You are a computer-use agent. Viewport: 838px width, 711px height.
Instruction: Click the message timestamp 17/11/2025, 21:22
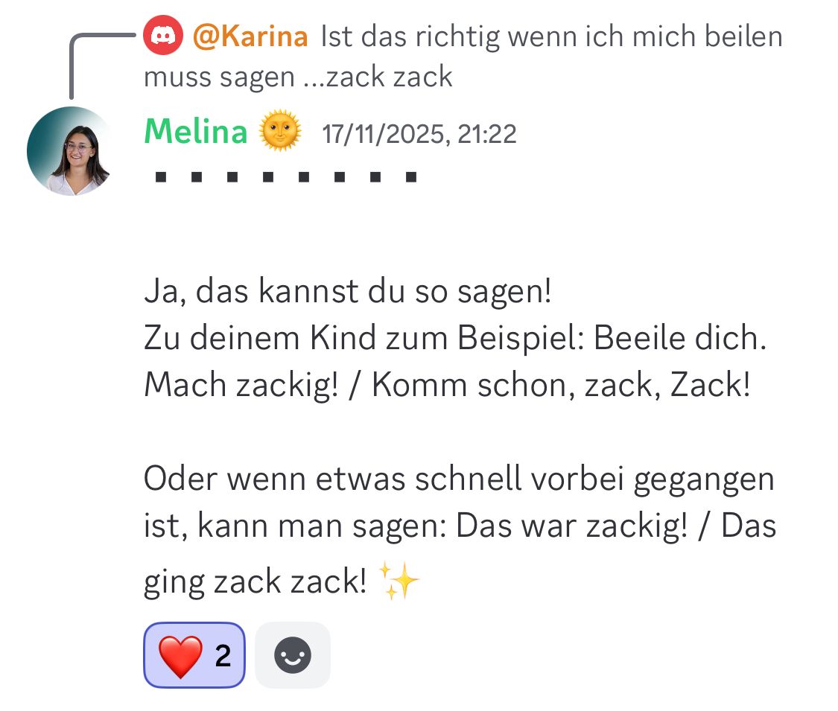tap(419, 134)
